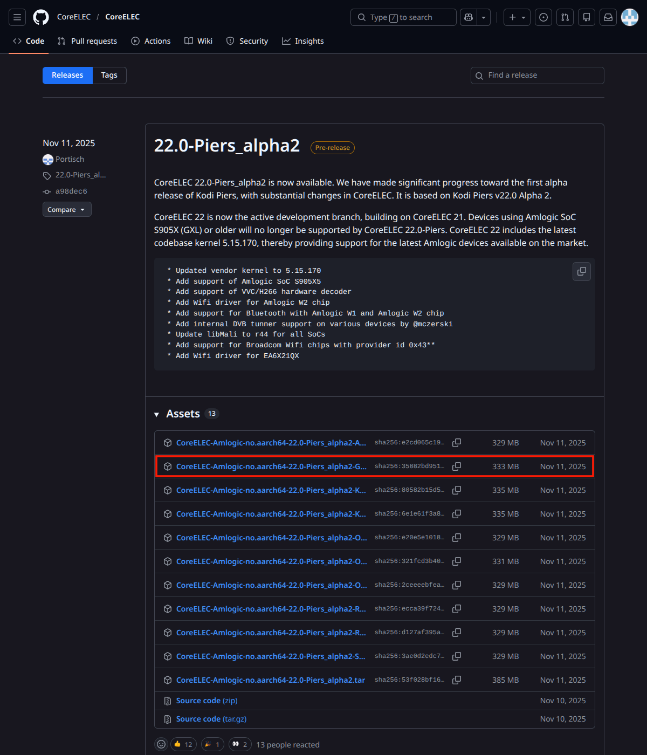
Task: Switch to Pull requests tab
Action: [87, 41]
